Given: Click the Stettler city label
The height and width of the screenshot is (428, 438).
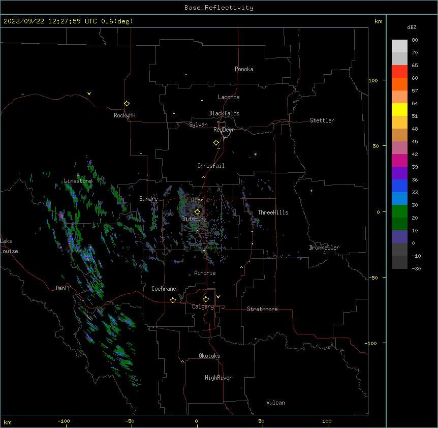Looking at the screenshot, I should click(x=322, y=120).
